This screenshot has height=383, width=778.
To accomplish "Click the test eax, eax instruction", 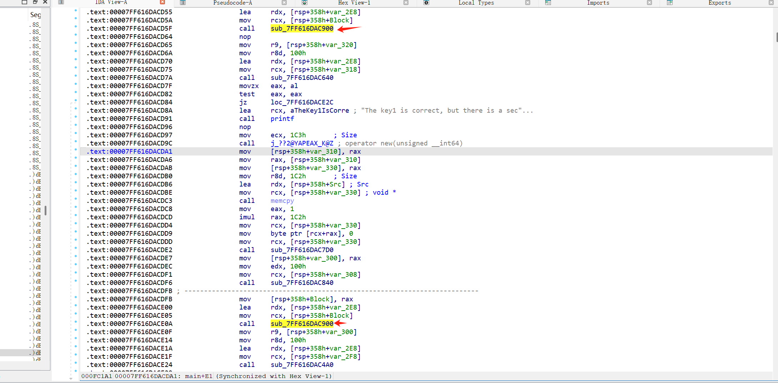I will coord(271,94).
